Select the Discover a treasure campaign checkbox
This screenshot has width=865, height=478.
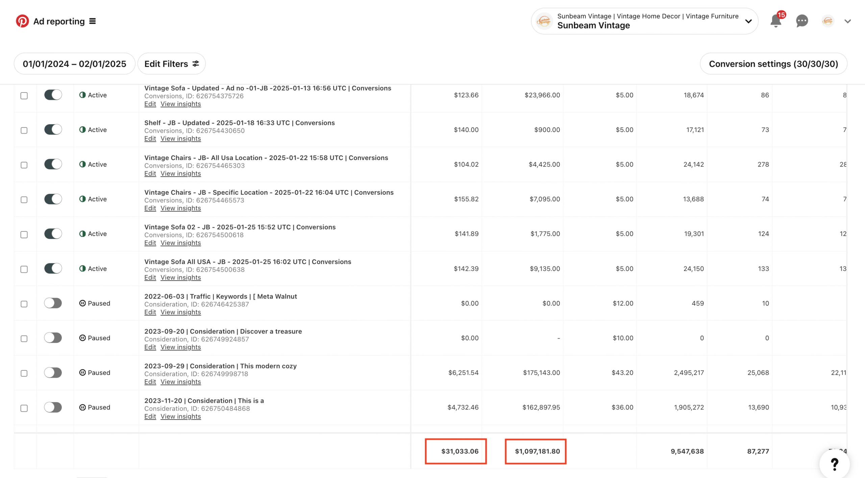coord(24,339)
